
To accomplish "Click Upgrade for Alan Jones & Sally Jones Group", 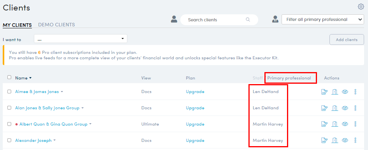I will pos(195,108).
